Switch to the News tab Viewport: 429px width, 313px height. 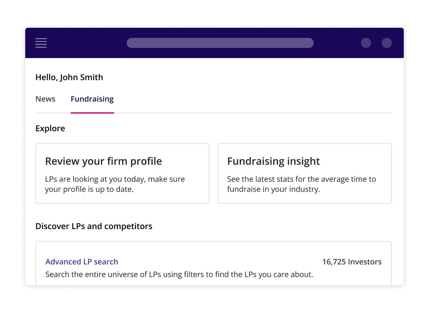pyautogui.click(x=45, y=99)
